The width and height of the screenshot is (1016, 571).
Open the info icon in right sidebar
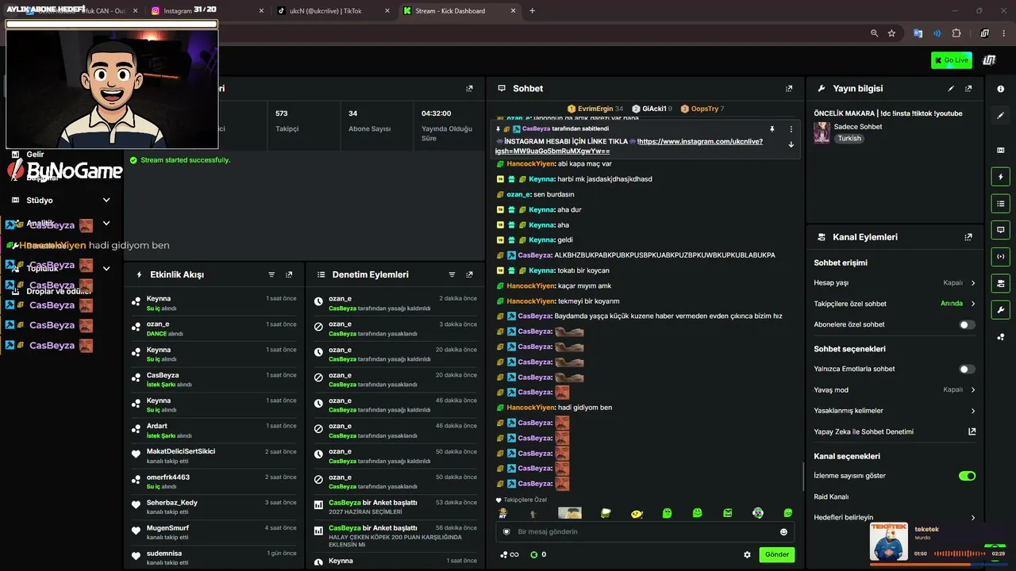[1000, 90]
